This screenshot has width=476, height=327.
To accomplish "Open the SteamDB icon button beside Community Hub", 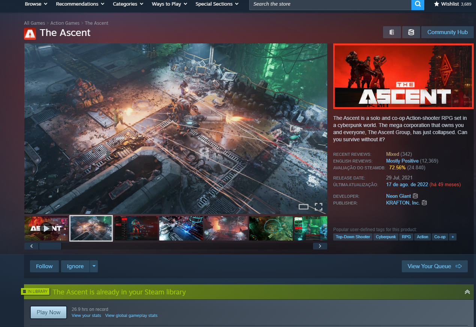I will click(411, 32).
